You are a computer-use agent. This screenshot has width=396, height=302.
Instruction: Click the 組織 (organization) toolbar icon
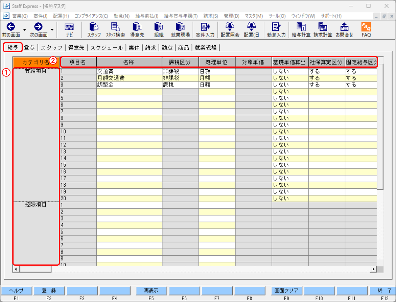click(x=159, y=29)
